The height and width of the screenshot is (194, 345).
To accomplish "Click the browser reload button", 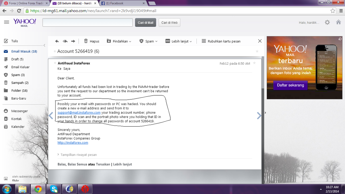I will point(19,11).
